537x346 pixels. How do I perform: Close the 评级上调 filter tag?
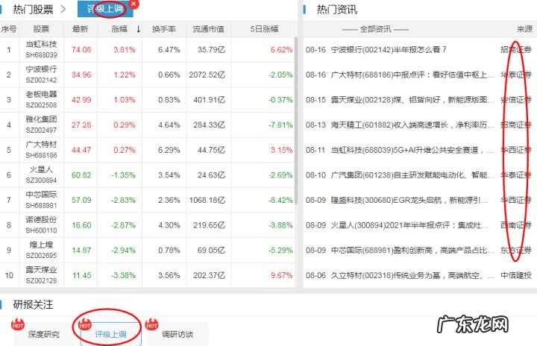[x=134, y=4]
